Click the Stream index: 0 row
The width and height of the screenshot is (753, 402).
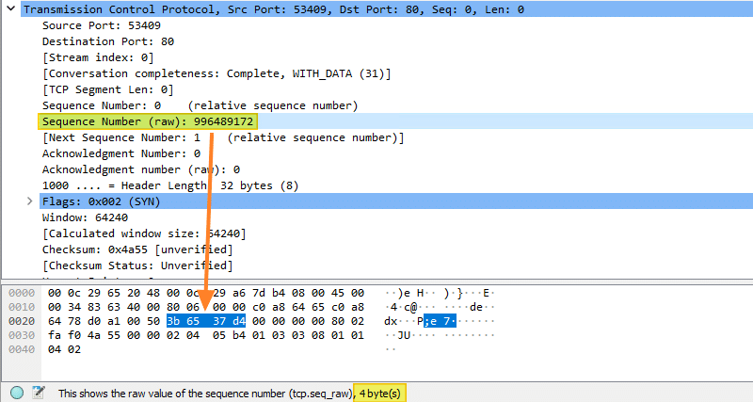[x=96, y=57]
